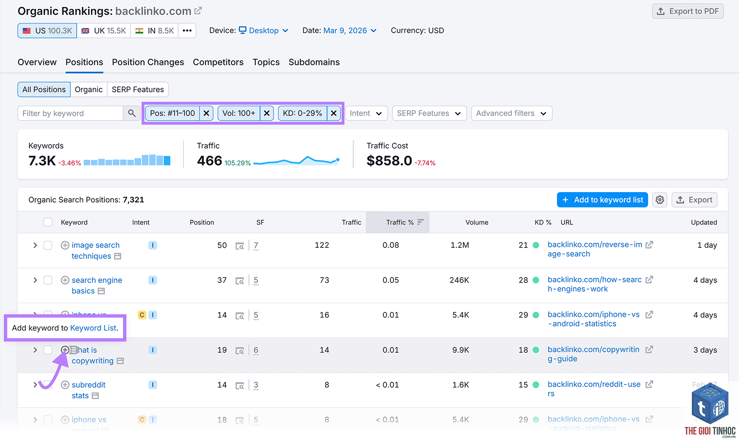Screen dimensions: 739x439
Task: Open more countries ellipsis menu
Action: coord(187,30)
